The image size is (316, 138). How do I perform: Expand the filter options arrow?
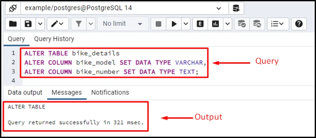[x=91, y=24]
